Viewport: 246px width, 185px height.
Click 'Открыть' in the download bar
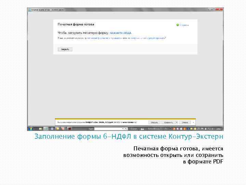tap(154, 122)
